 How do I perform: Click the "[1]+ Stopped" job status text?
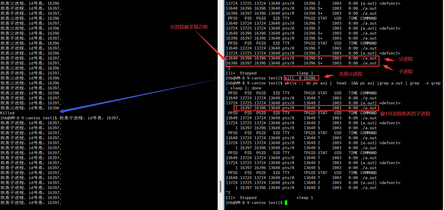241,73
